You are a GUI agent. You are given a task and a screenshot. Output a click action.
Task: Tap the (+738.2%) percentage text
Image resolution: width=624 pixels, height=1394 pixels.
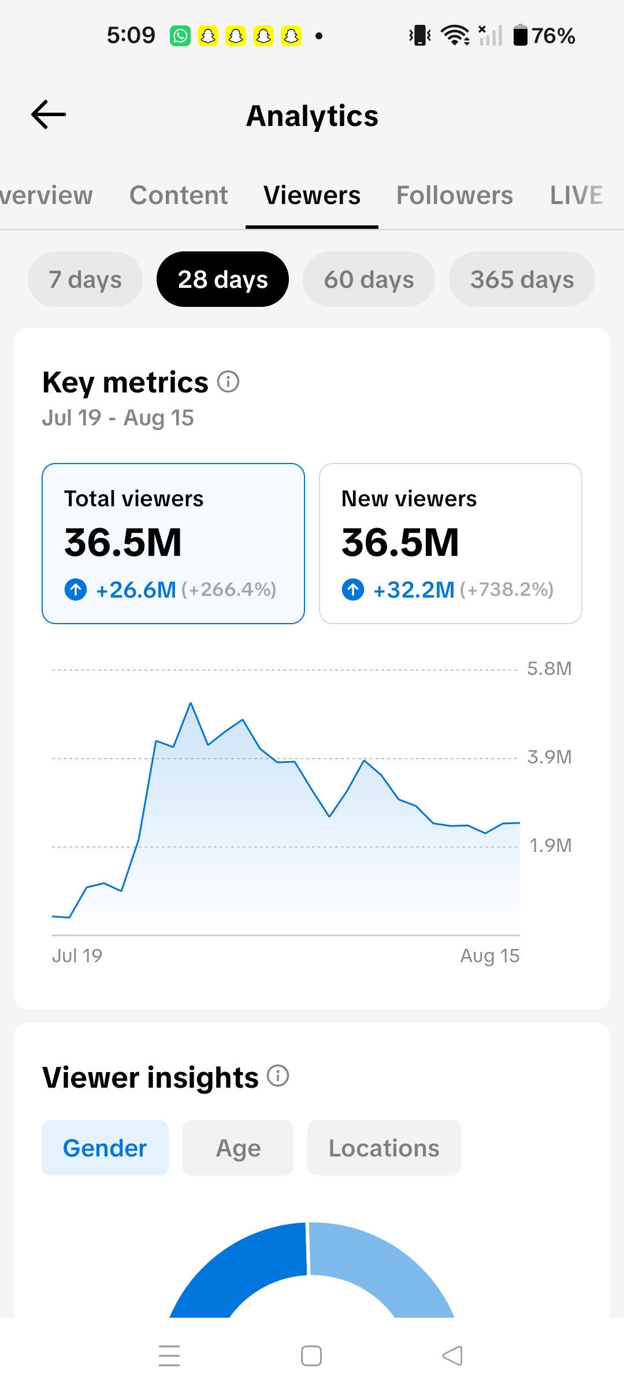coord(507,590)
